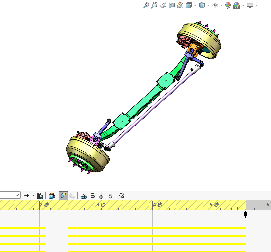Activate the Section View tool
Image resolution: width=271 pixels, height=252 pixels.
click(172, 5)
